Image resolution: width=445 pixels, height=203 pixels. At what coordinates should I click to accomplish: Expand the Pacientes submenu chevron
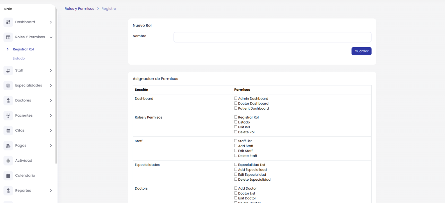[x=51, y=115]
